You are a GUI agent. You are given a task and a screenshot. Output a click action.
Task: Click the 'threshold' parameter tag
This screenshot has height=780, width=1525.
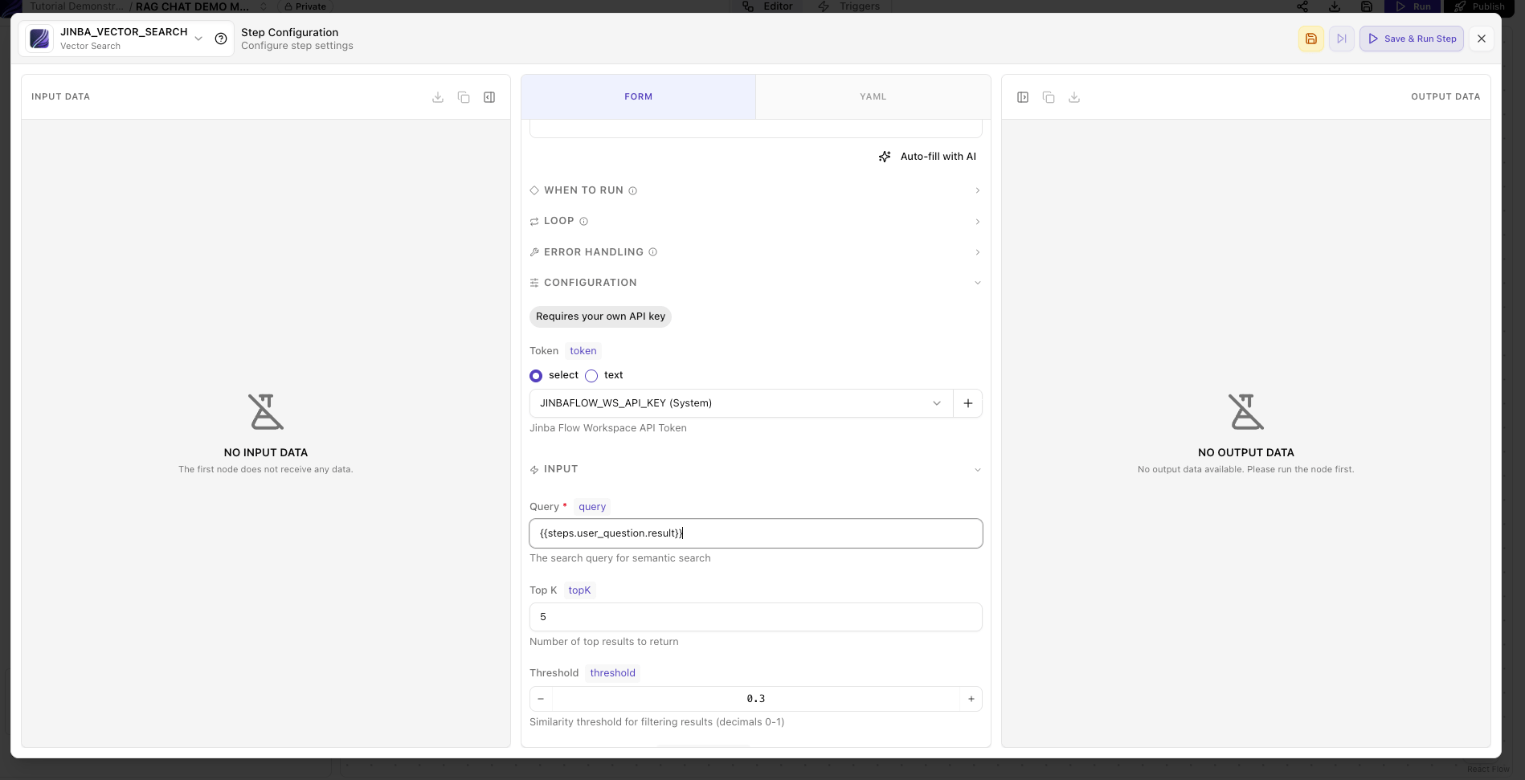coord(612,673)
